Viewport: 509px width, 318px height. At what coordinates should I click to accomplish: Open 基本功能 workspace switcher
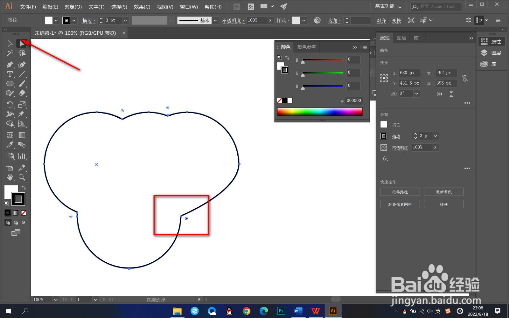tap(388, 6)
